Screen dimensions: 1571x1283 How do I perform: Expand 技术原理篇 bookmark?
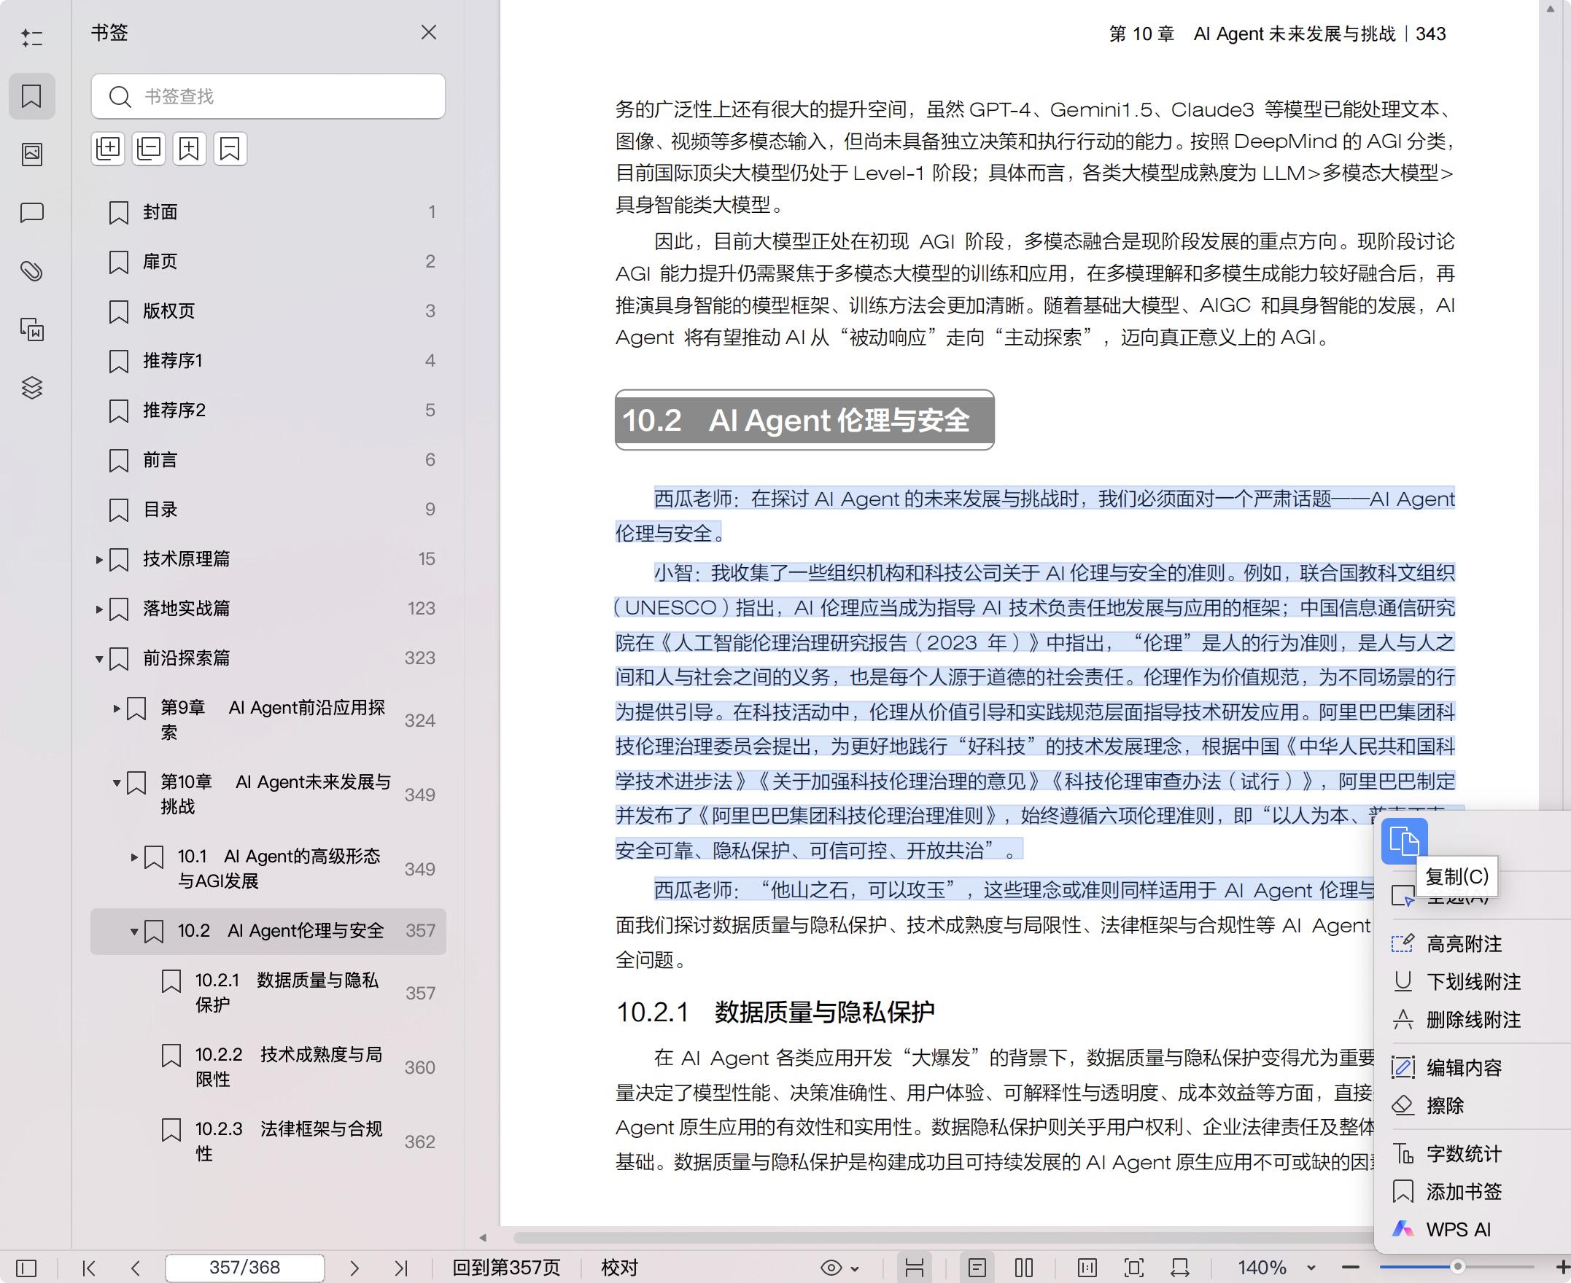tap(99, 559)
